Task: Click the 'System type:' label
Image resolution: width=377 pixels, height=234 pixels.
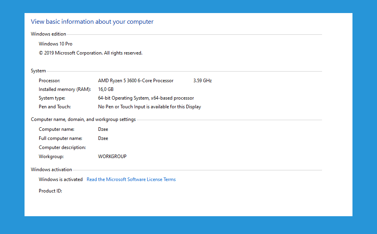Action: (52, 98)
